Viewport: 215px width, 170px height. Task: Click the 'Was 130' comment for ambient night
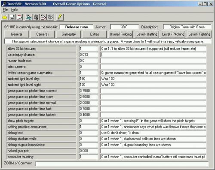(154, 85)
